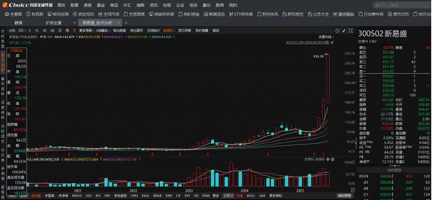Open the K线模式 dropdown
Image resolution: width=432 pixels, height=200 pixels.
(x=104, y=30)
